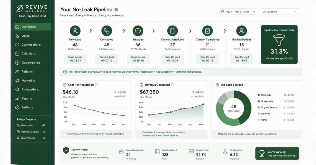Click the info icon beside Cost Per Acquisition
The image size is (316, 165).
click(x=96, y=85)
